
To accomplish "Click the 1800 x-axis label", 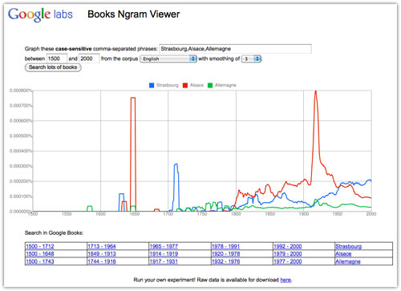I will 236,214.
